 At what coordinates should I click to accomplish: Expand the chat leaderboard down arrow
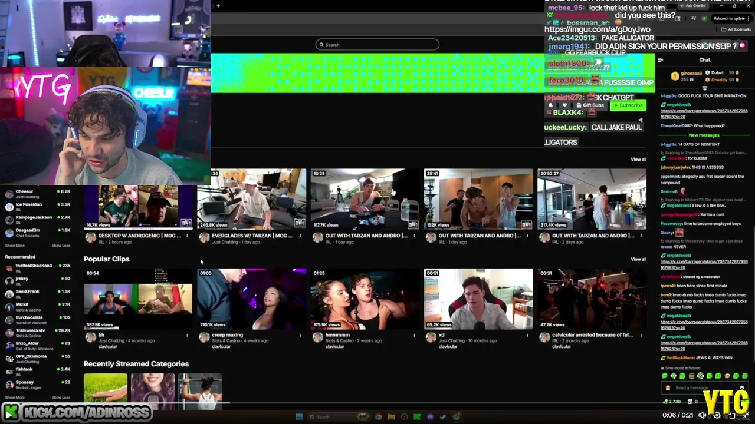pos(704,88)
